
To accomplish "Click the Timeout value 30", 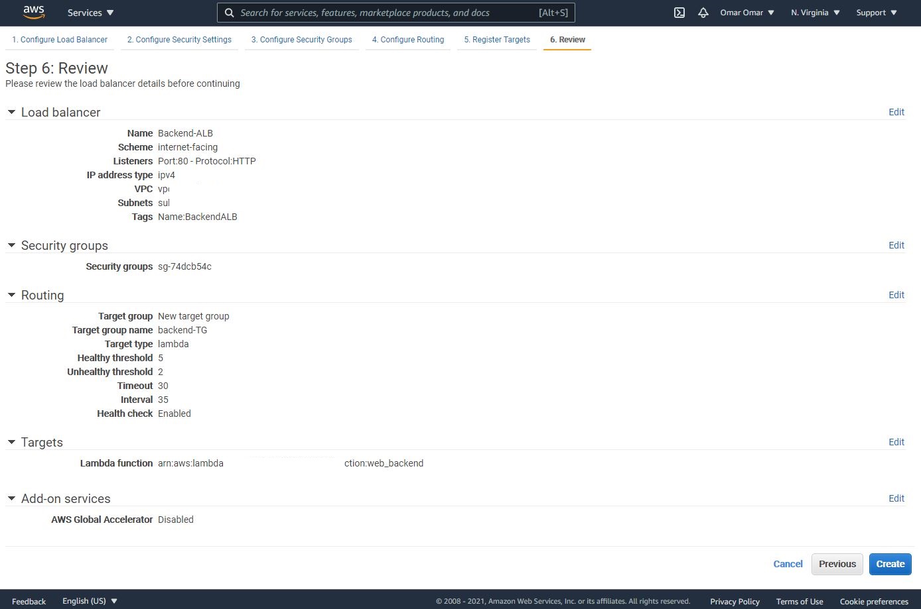I will pos(163,386).
